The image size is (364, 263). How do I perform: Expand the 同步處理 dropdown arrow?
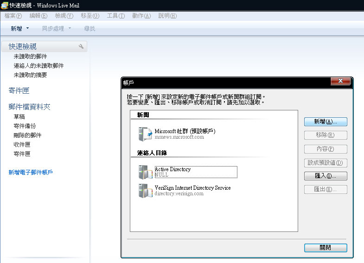70,28
